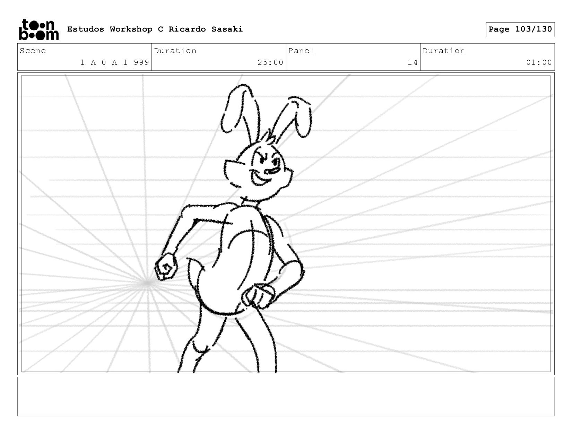Click the Toon Boom logo
The width and height of the screenshot is (572, 442).
tap(38, 29)
